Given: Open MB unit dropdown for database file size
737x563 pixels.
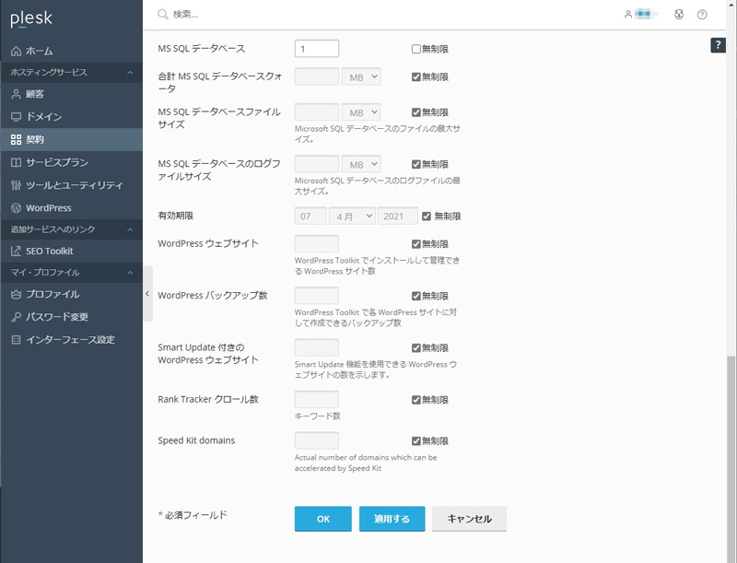Looking at the screenshot, I should 361,112.
